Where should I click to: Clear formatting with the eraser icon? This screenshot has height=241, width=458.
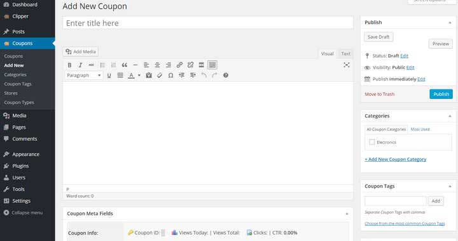(160, 75)
